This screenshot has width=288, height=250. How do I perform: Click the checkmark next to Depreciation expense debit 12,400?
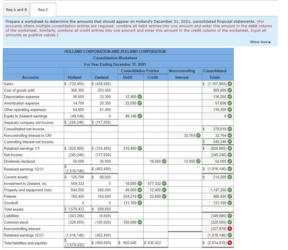point(139,97)
